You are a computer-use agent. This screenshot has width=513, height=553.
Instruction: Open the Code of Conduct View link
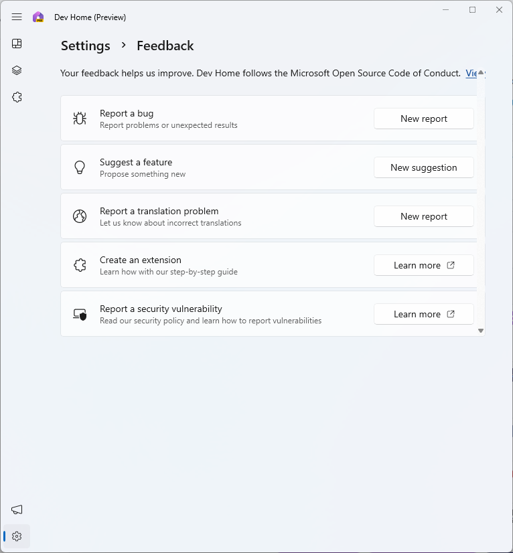pos(472,73)
